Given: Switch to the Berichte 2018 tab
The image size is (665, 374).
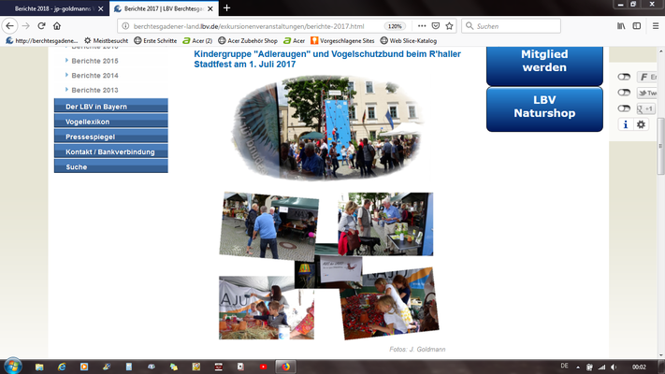Looking at the screenshot, I should [x=53, y=8].
